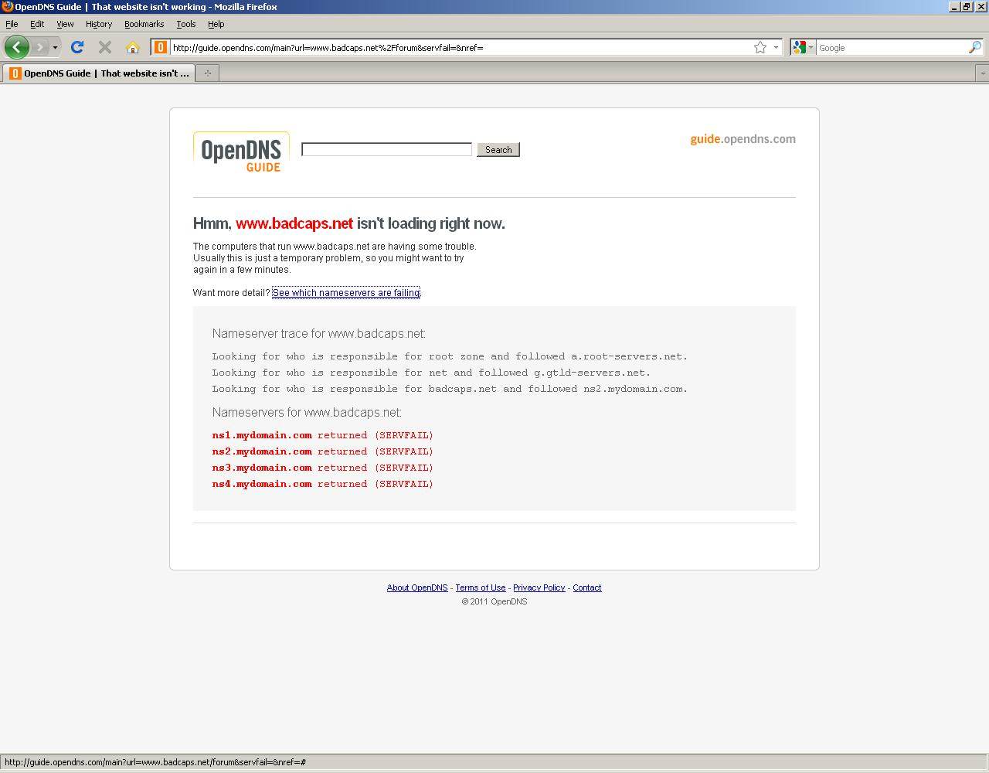Click the ns2.mydomain.com returned SERVFAIL line
This screenshot has height=773, width=989.
pyautogui.click(x=323, y=451)
